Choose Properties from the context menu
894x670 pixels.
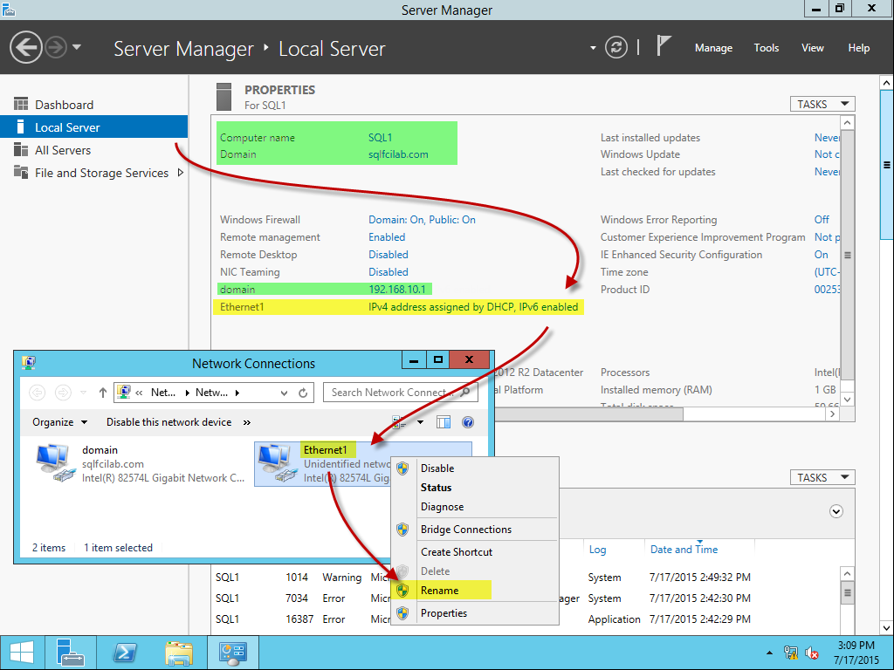click(474, 613)
